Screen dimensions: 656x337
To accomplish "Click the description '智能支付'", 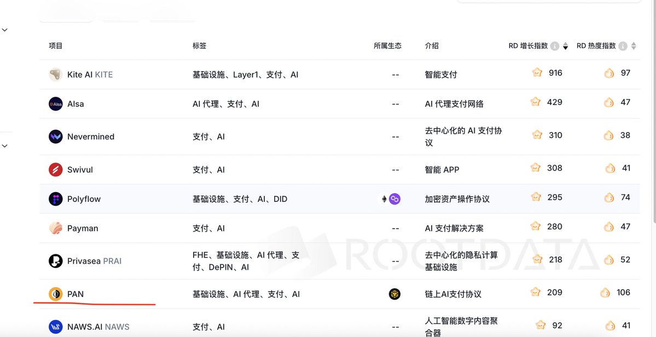I will tap(441, 75).
